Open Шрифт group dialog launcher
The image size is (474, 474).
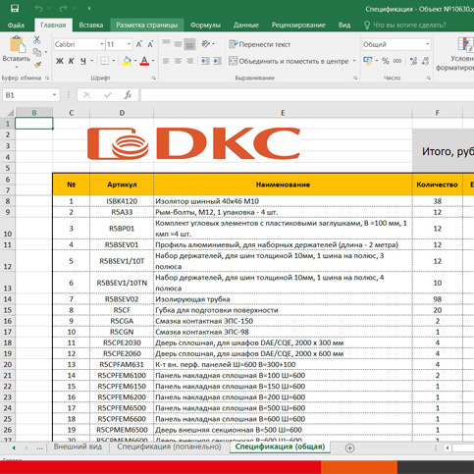point(154,78)
